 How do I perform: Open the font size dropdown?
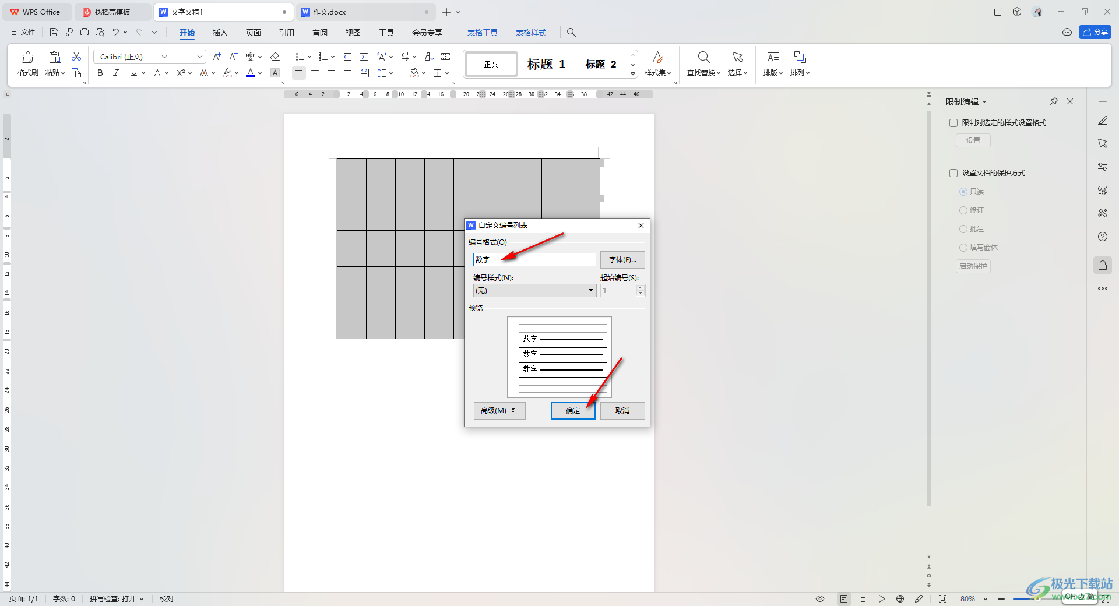(x=200, y=57)
